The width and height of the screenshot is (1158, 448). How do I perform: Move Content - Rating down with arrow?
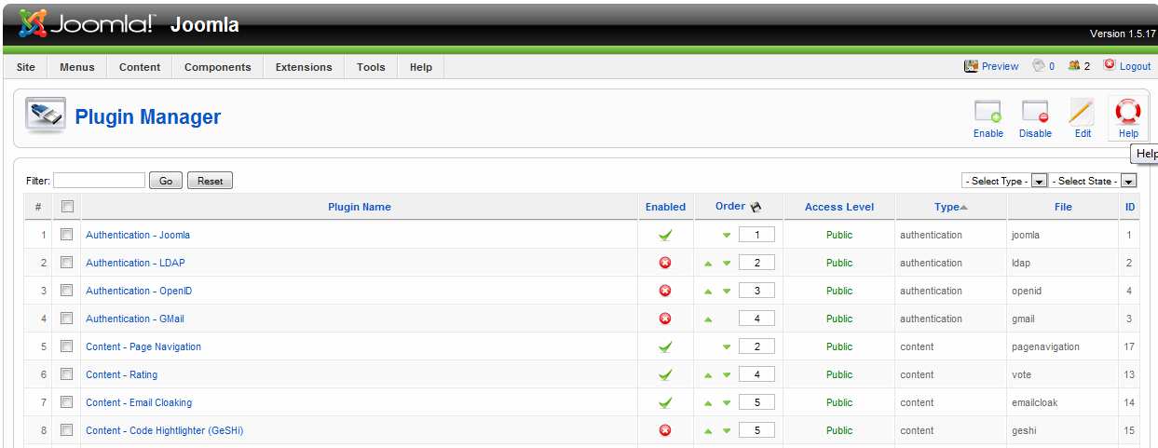727,375
